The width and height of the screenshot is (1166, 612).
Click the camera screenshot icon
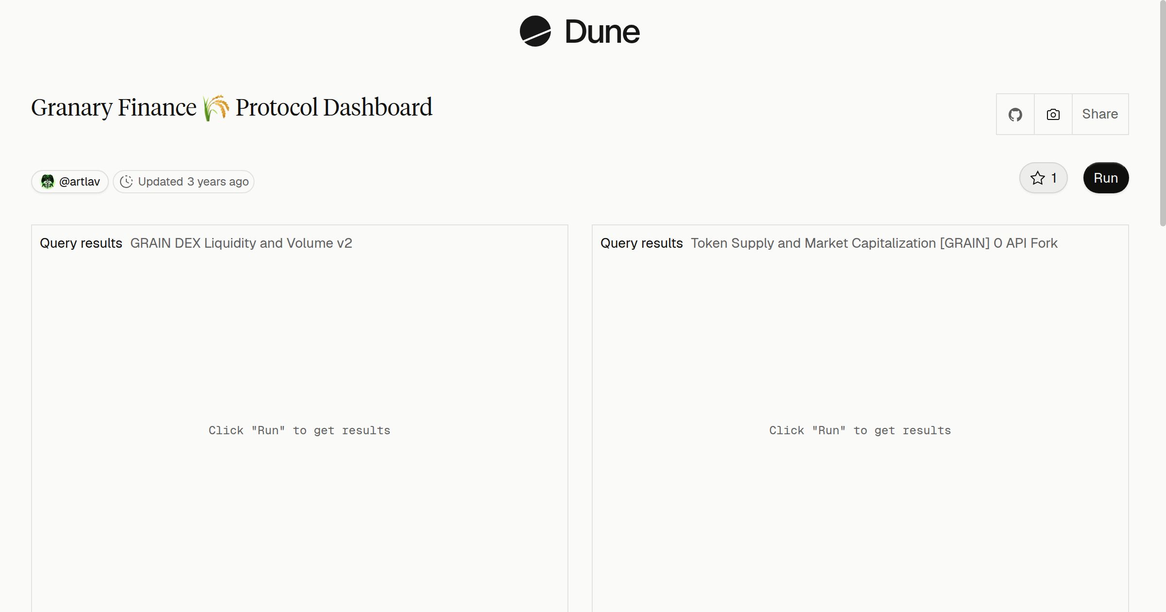pos(1053,114)
